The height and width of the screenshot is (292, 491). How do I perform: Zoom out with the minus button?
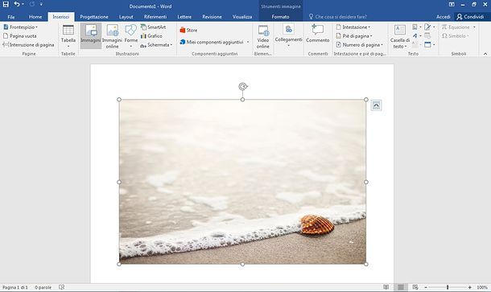[x=426, y=287]
